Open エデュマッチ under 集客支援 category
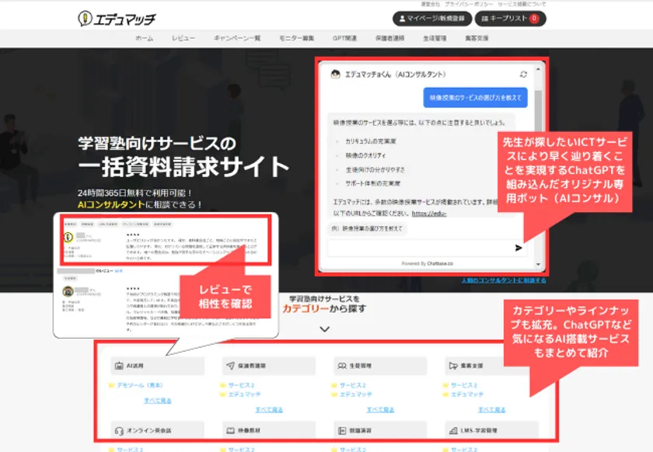This screenshot has height=452, width=653. tap(467, 395)
